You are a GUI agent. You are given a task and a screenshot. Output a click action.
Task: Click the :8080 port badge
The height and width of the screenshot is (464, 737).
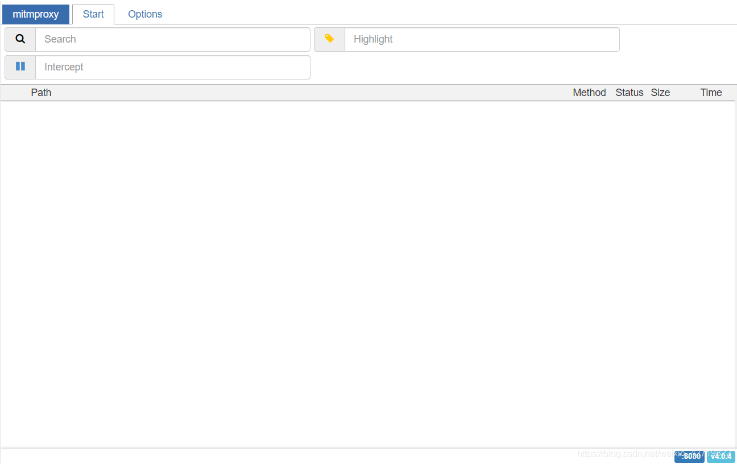tap(689, 456)
